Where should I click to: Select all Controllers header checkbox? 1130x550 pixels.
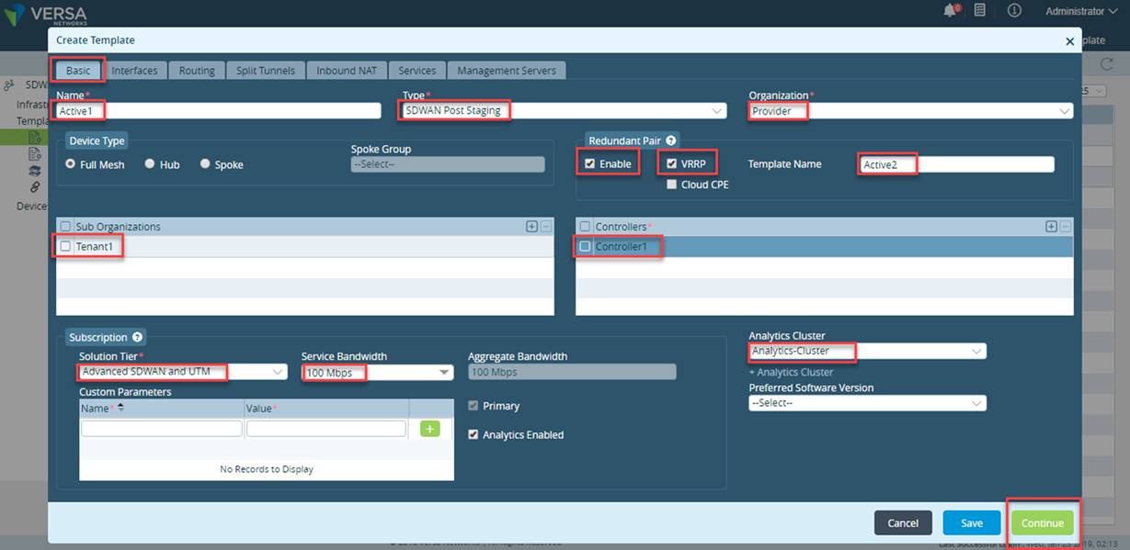[x=585, y=226]
